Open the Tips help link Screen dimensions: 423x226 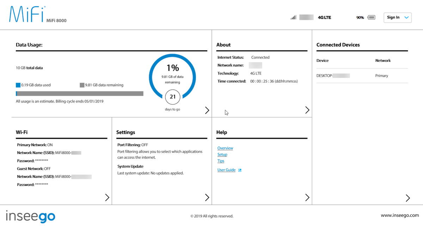click(x=221, y=161)
